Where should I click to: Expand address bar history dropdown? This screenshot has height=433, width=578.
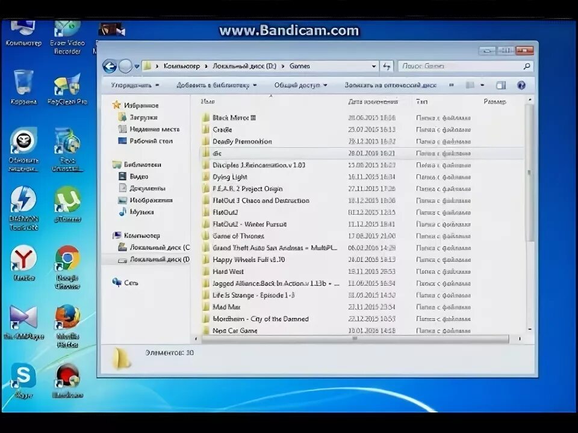[374, 66]
